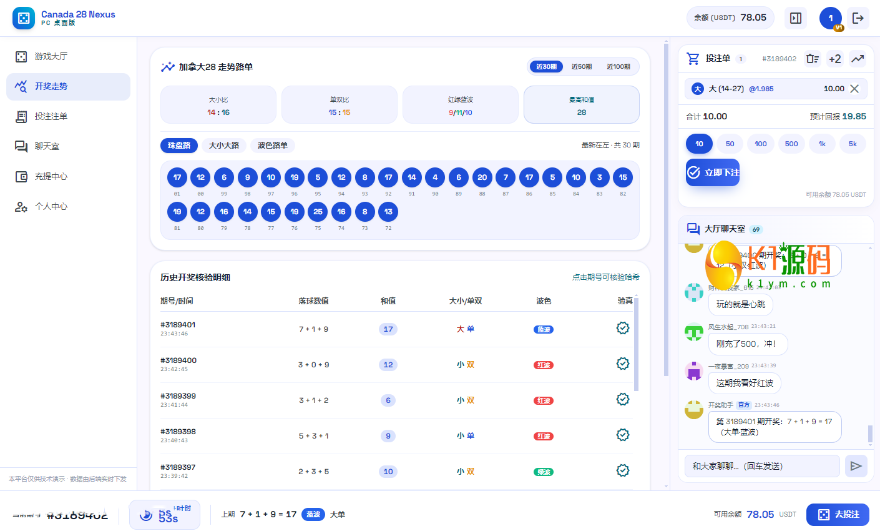Screen dimensions: 880x531
Task: Switch to the 大小大路 tab
Action: [x=224, y=146]
